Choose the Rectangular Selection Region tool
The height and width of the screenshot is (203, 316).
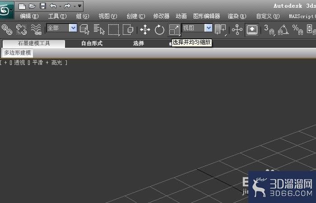114,30
